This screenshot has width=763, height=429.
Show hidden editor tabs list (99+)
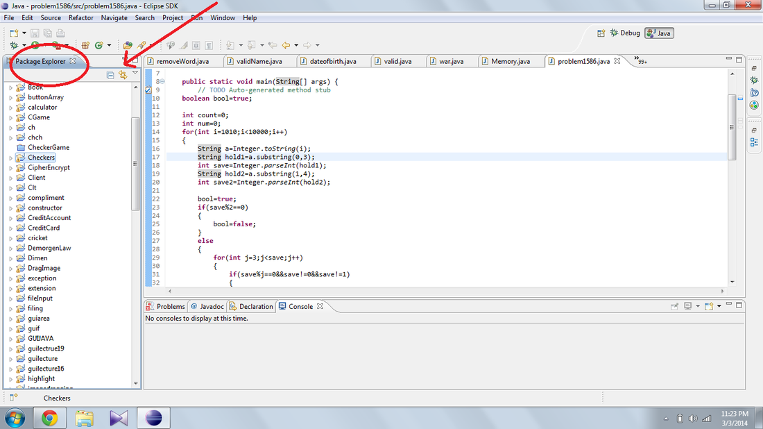click(642, 61)
